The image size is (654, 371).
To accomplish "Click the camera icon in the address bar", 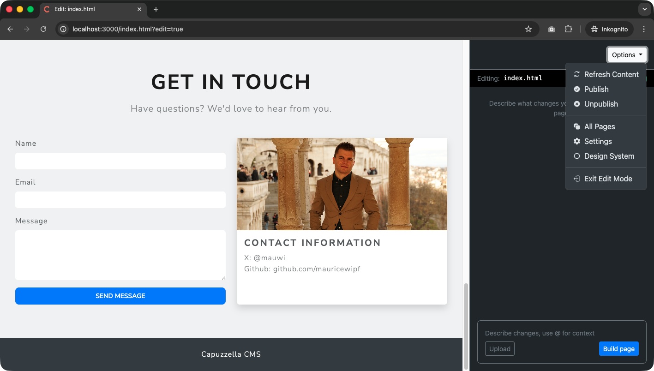I will point(551,29).
